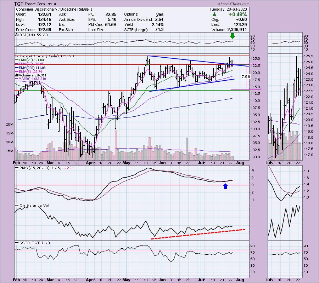Click the Last Size label

[97, 30]
